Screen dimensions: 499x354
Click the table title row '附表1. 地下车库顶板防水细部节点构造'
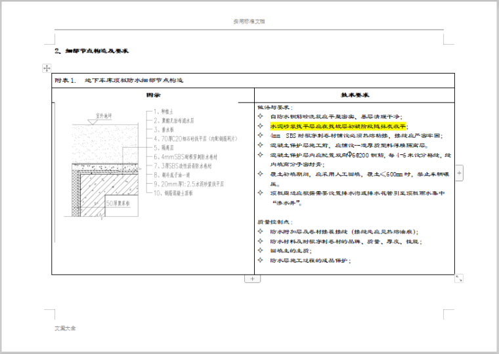(118, 81)
